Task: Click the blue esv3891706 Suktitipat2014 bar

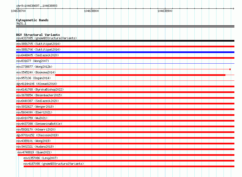Action: [125, 52]
